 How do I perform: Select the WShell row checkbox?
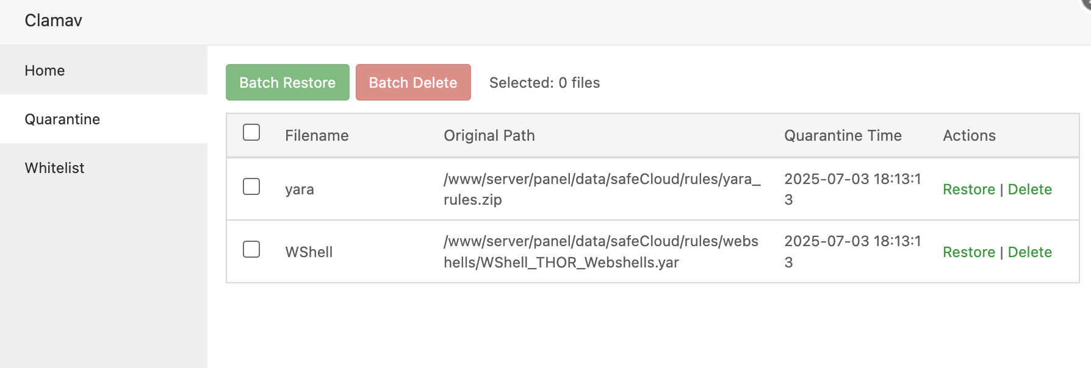[251, 249]
